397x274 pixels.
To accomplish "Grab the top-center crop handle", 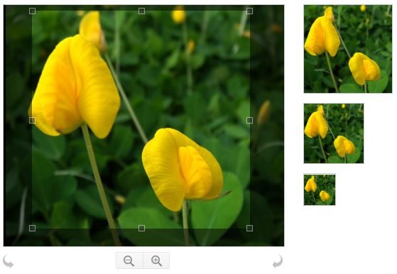I will click(142, 11).
